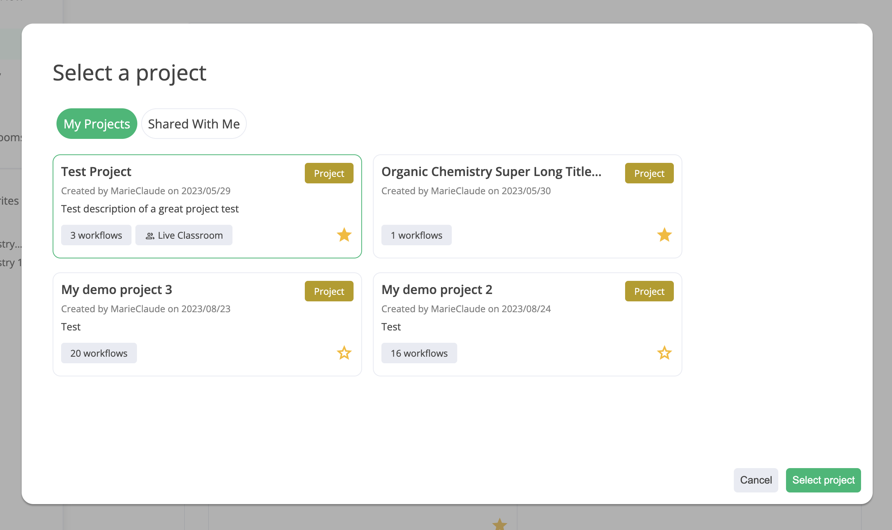Click Project badge on Organic Chemistry card
Image resolution: width=892 pixels, height=530 pixels.
[x=649, y=173]
